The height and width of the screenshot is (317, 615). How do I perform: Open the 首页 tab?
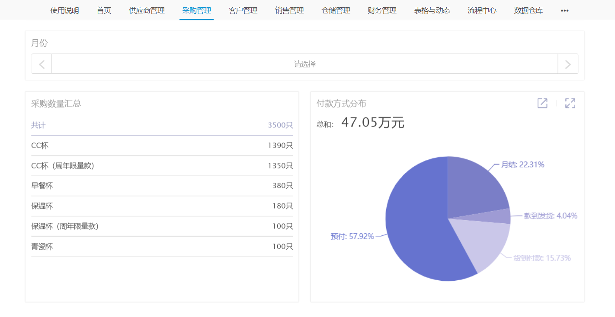[104, 11]
